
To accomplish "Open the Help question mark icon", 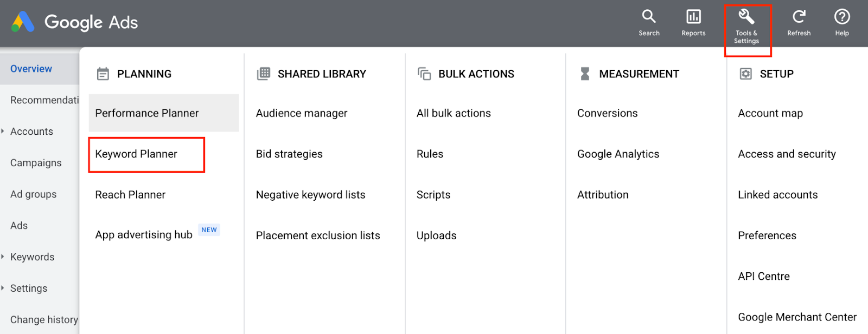I will [x=842, y=17].
